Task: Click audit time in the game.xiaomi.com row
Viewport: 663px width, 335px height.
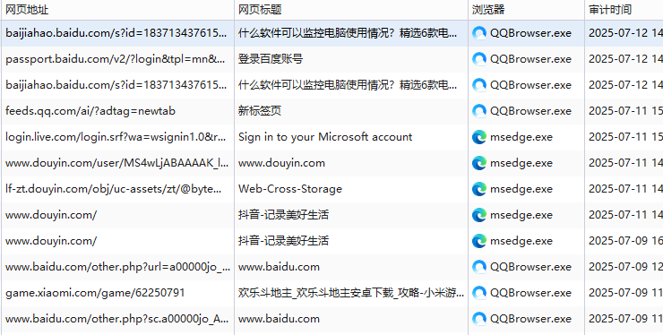Action: (x=625, y=293)
